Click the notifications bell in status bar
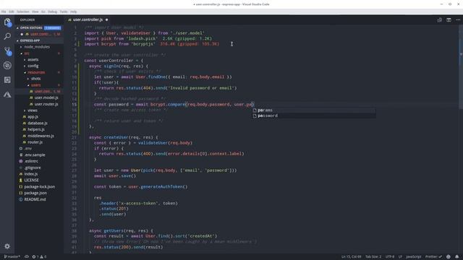 click(x=456, y=257)
